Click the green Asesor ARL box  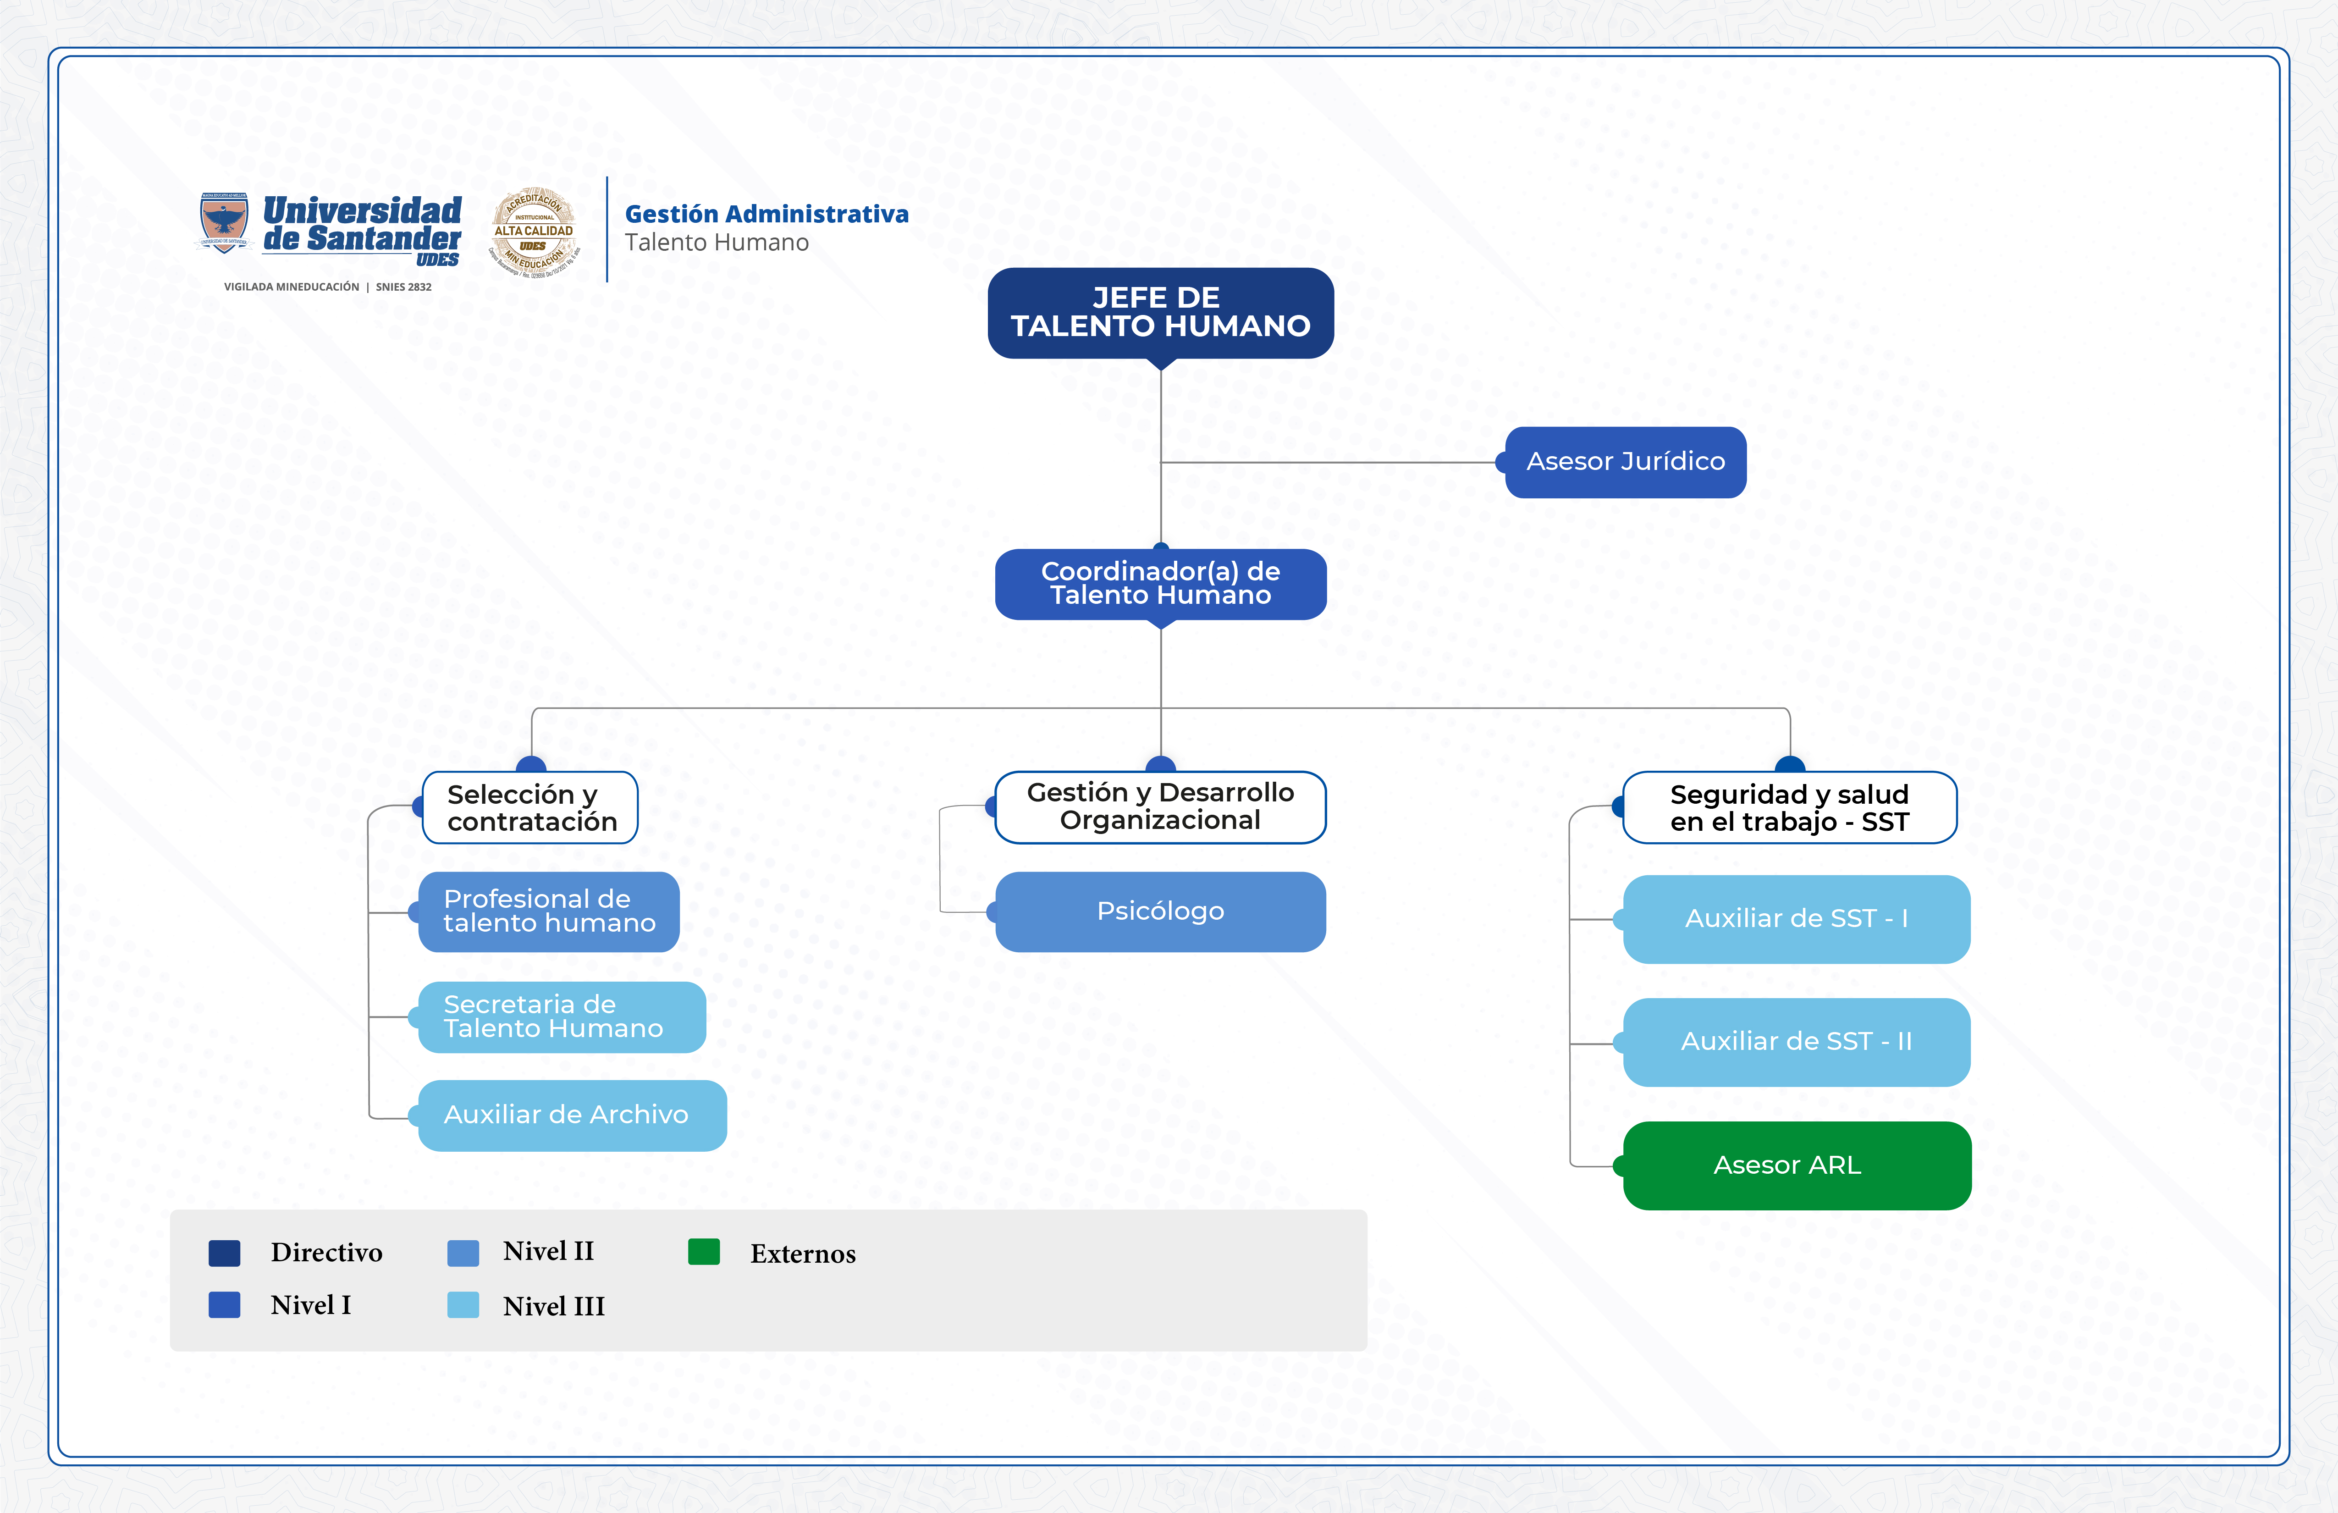1796,1165
